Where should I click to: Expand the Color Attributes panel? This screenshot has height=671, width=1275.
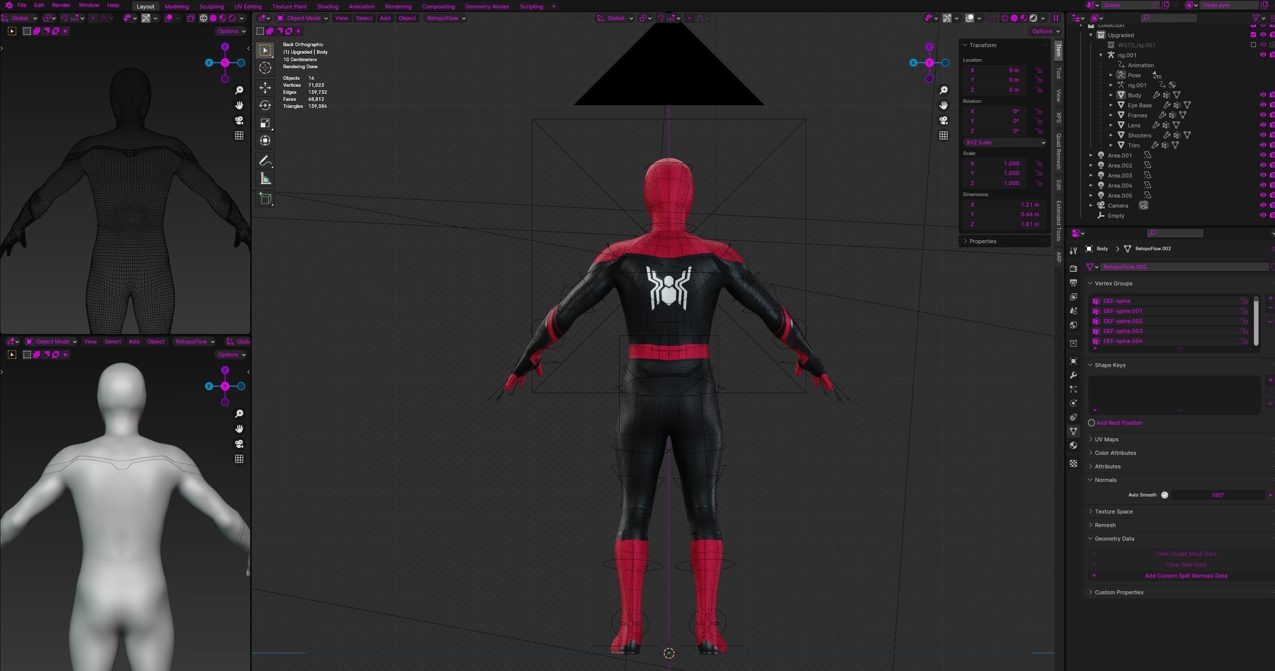[1115, 453]
